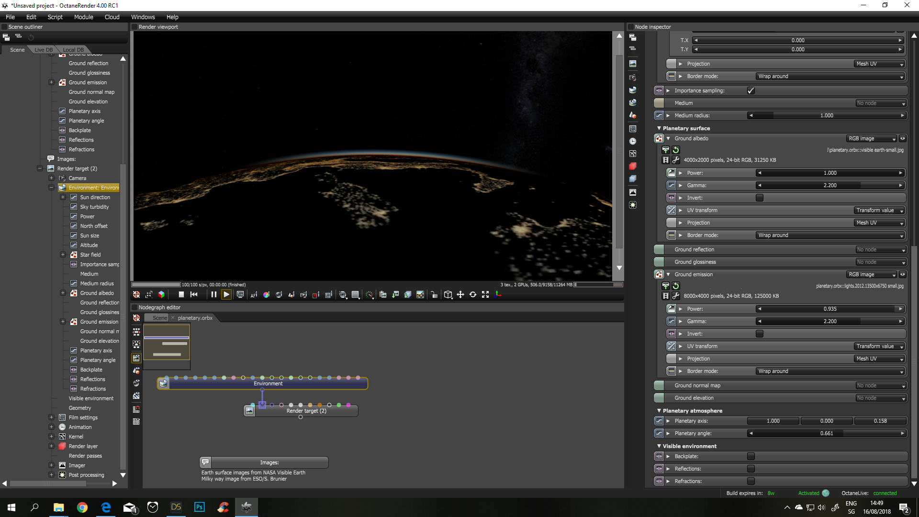919x517 pixels.
Task: Expand Film settings in scene outliner
Action: click(51, 417)
